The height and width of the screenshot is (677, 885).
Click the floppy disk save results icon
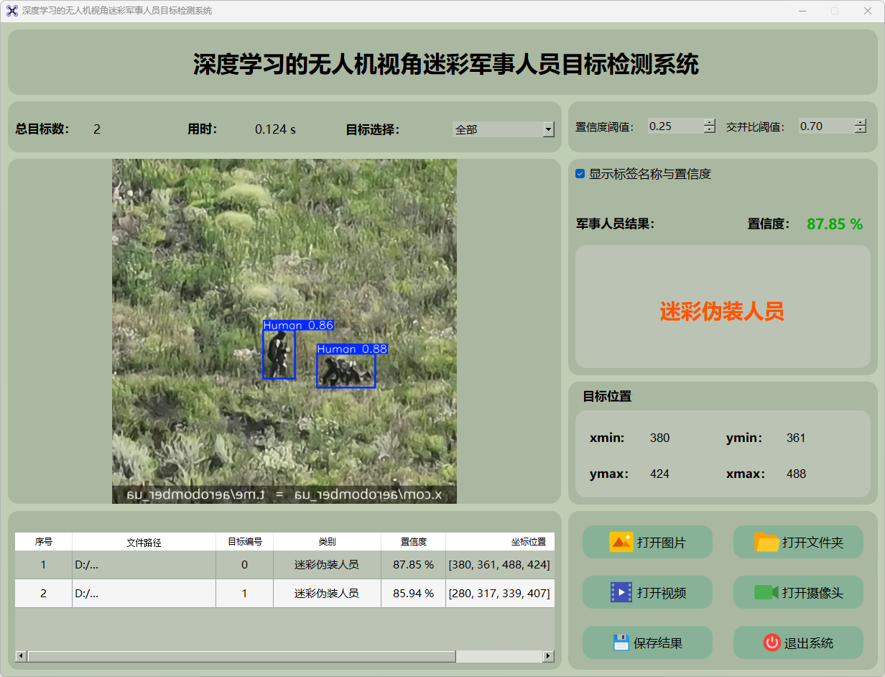coord(621,643)
